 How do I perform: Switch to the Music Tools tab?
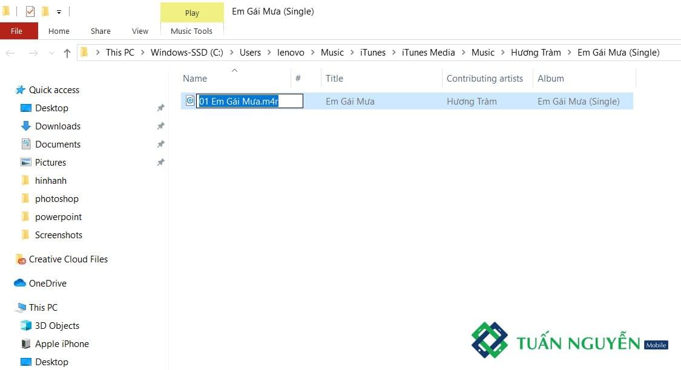[191, 31]
